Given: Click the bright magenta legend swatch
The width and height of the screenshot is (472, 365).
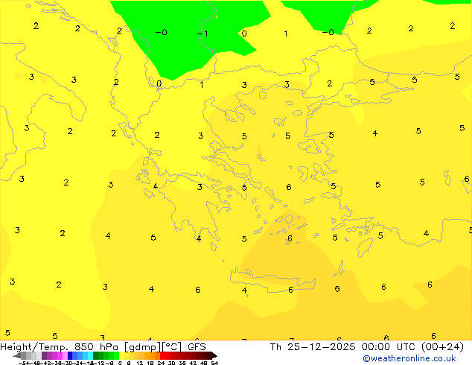Looking at the screenshot, I should [x=60, y=355].
